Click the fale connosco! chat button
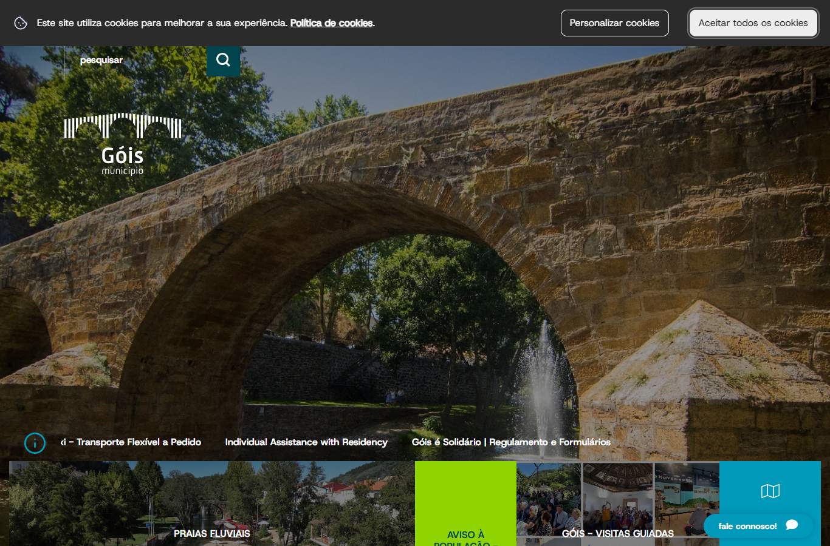Viewport: 830px width, 546px height. pos(758,526)
